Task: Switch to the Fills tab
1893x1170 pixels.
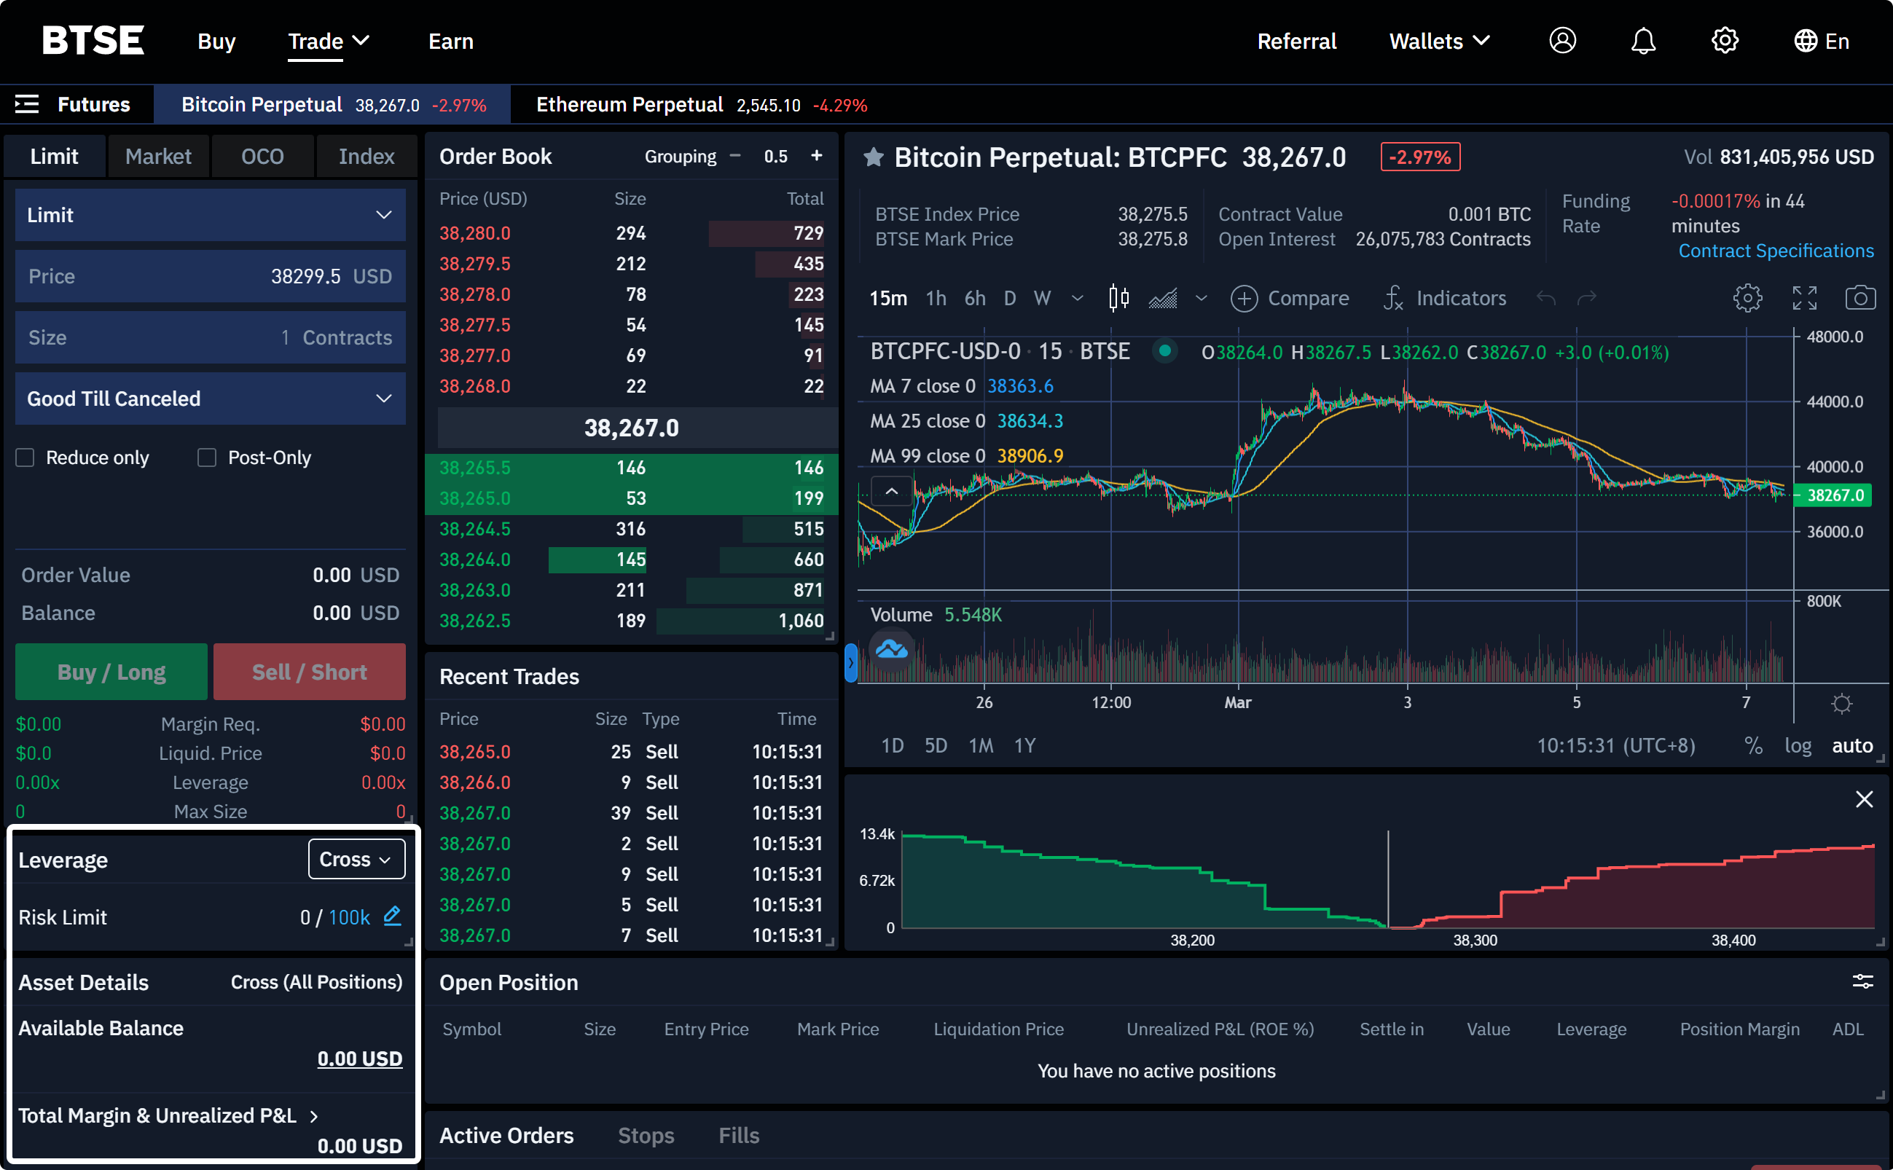Action: pyautogui.click(x=738, y=1135)
